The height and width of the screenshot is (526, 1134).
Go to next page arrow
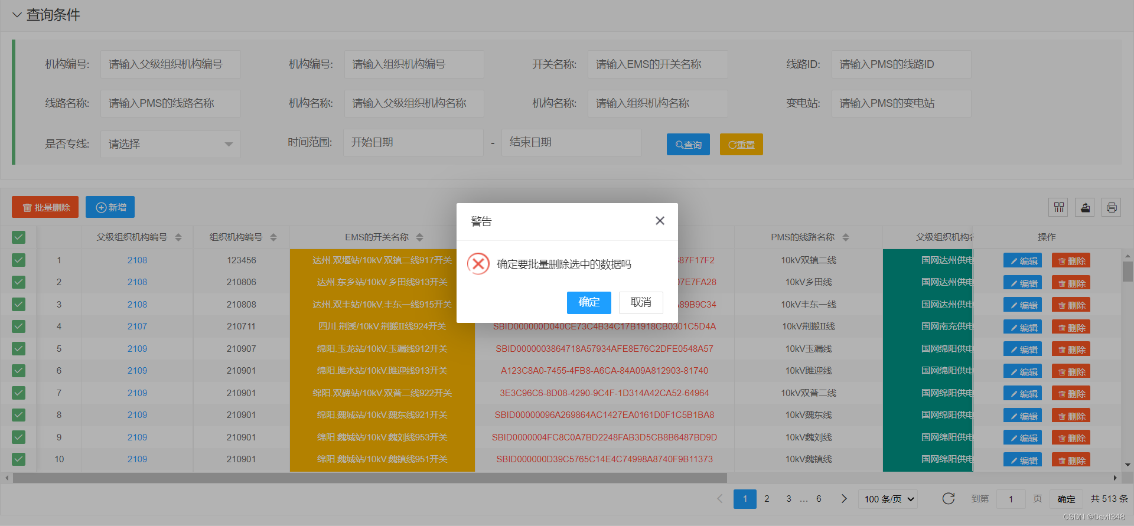844,499
